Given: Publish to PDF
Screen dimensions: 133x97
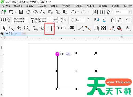Looking at the screenshot, I should pyautogui.click(x=109, y=12).
